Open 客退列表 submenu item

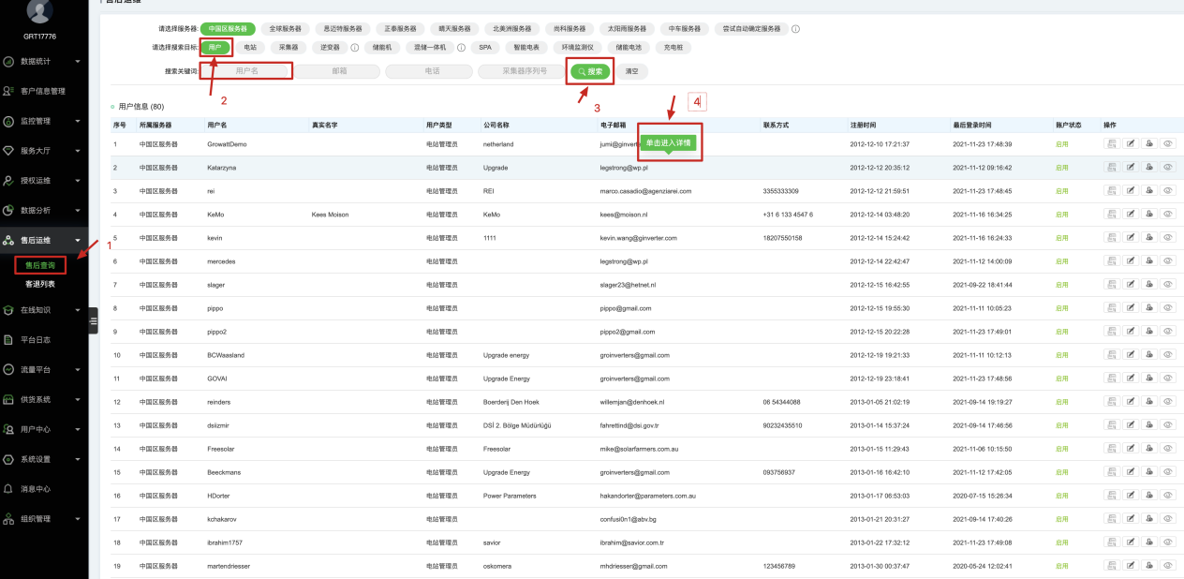40,284
